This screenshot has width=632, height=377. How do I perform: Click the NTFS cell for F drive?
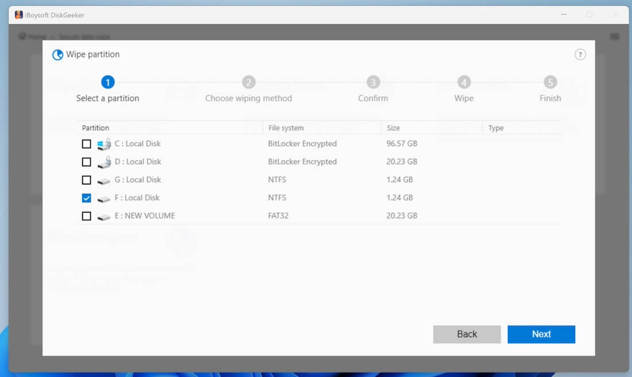pyautogui.click(x=278, y=198)
